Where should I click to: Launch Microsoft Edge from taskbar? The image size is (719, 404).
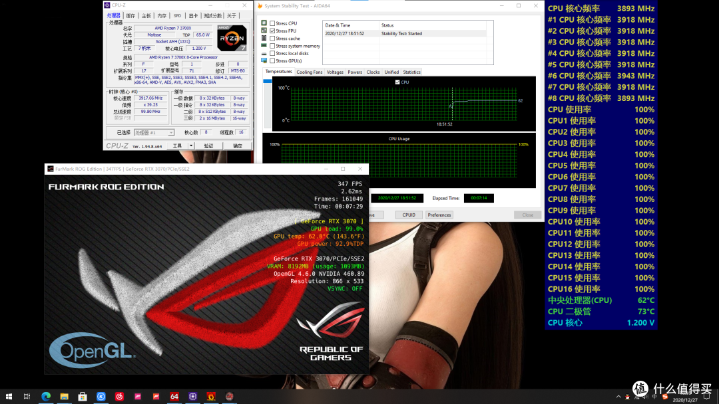[46, 397]
